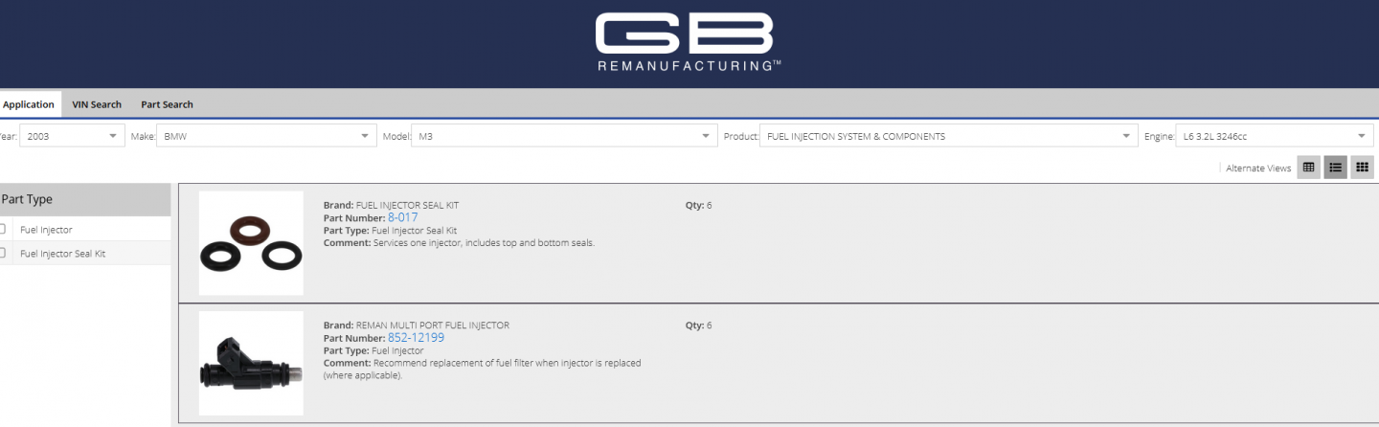
Task: Tick the Fuel Injector Seal Kit checkbox
Action: [x=3, y=254]
